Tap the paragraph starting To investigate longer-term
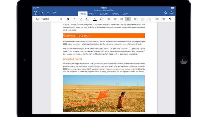The image size is (208, 117). [104, 68]
